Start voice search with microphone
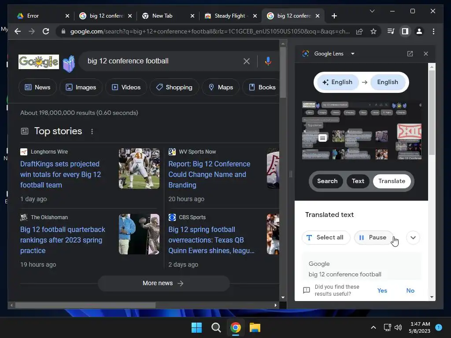Image resolution: width=451 pixels, height=338 pixels. pyautogui.click(x=268, y=61)
